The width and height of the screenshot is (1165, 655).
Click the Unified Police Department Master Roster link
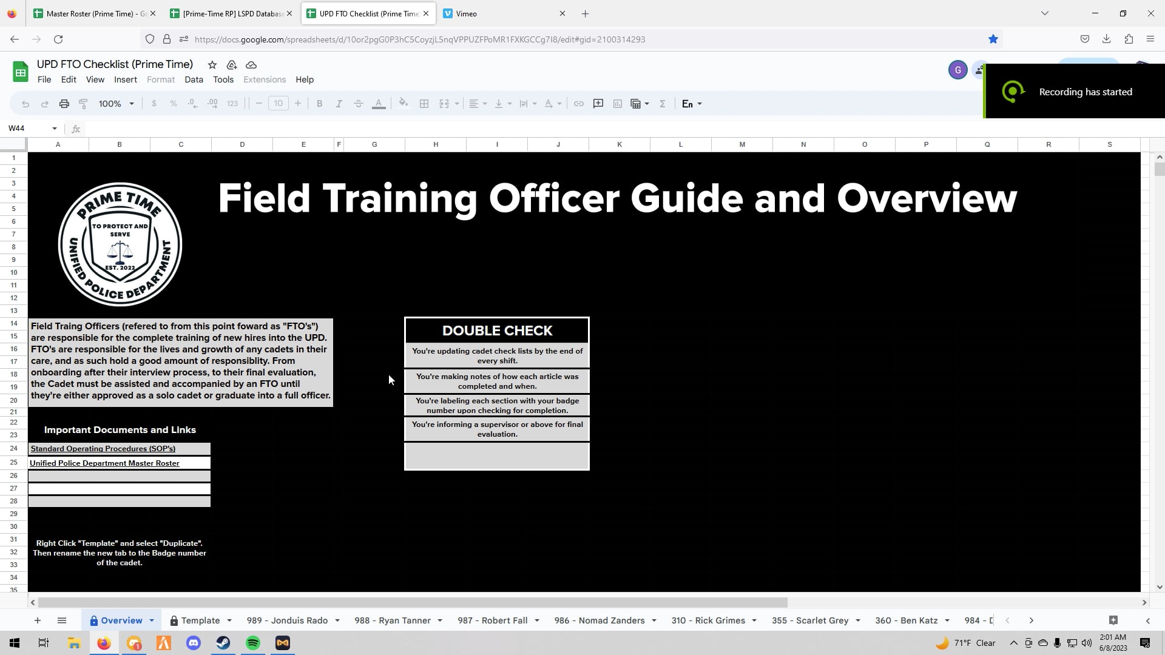tap(104, 463)
